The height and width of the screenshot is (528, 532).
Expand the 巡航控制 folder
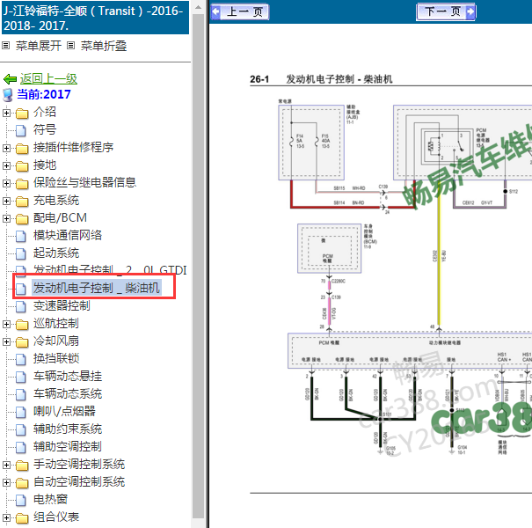(x=6, y=324)
